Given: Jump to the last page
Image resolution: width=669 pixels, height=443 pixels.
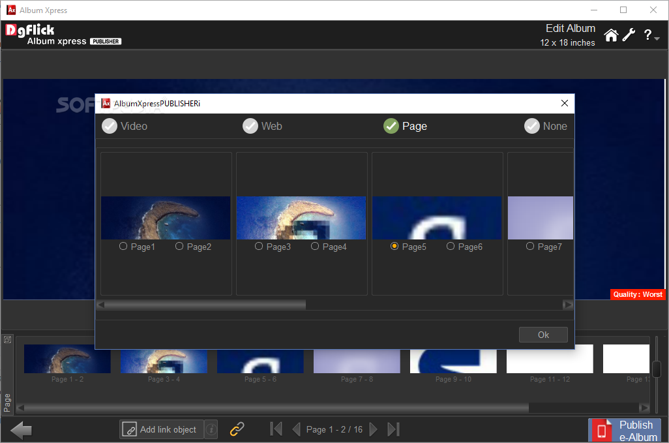Looking at the screenshot, I should click(393, 429).
